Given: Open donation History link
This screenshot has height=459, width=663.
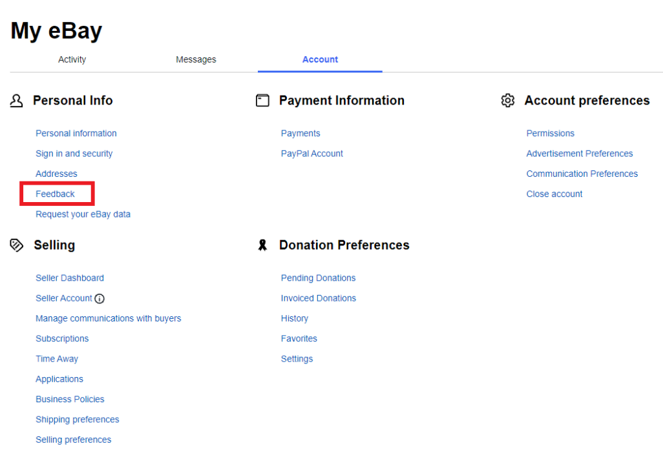Looking at the screenshot, I should 295,319.
